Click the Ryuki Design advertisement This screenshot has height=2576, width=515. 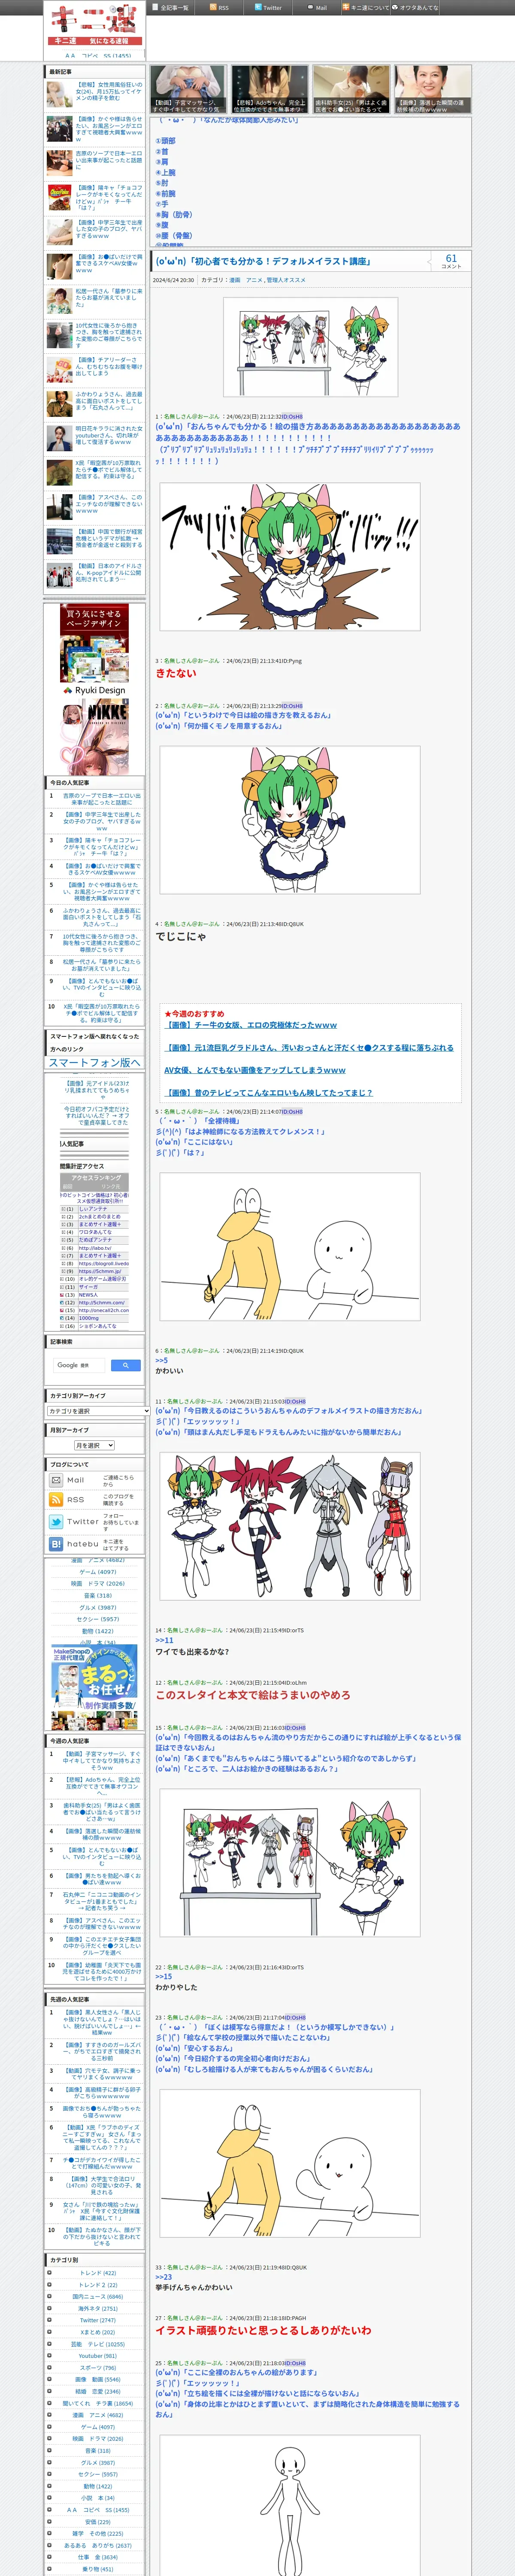95,650
